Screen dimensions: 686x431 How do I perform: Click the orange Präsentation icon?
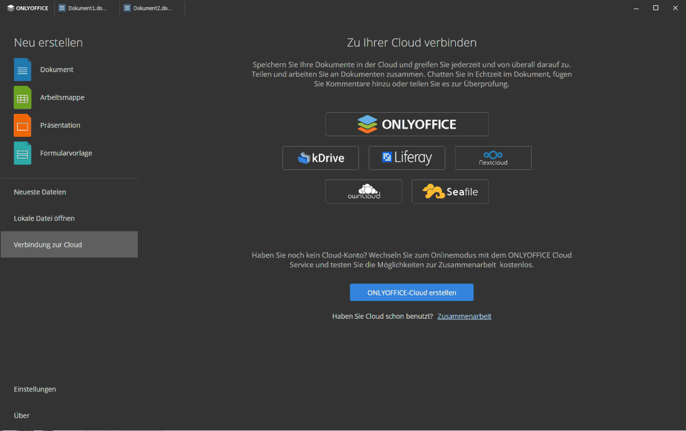22,125
